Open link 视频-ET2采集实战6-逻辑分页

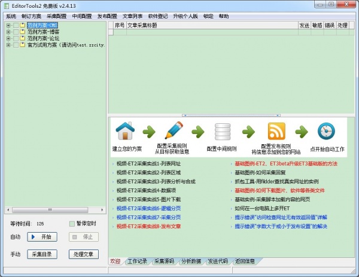point(148,208)
